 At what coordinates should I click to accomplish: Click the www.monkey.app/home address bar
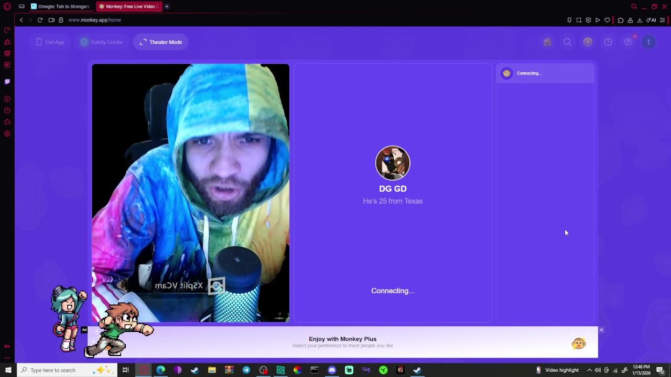point(94,20)
